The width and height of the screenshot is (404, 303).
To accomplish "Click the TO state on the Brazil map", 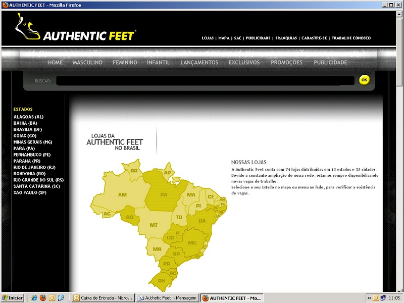I will (179, 217).
